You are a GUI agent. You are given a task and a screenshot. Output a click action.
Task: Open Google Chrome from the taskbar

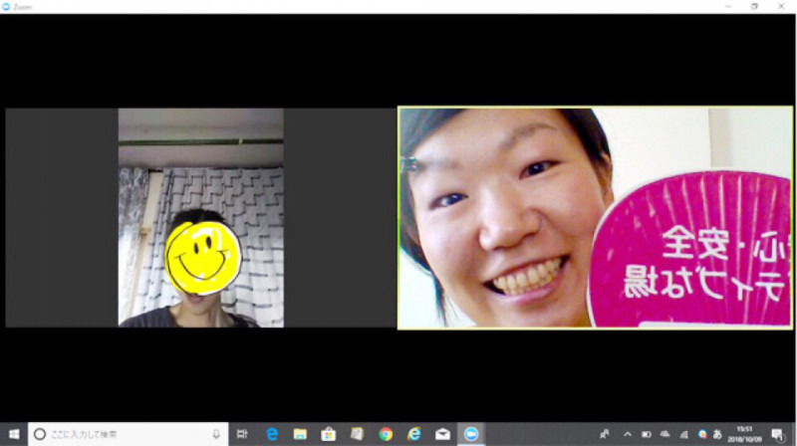[386, 434]
